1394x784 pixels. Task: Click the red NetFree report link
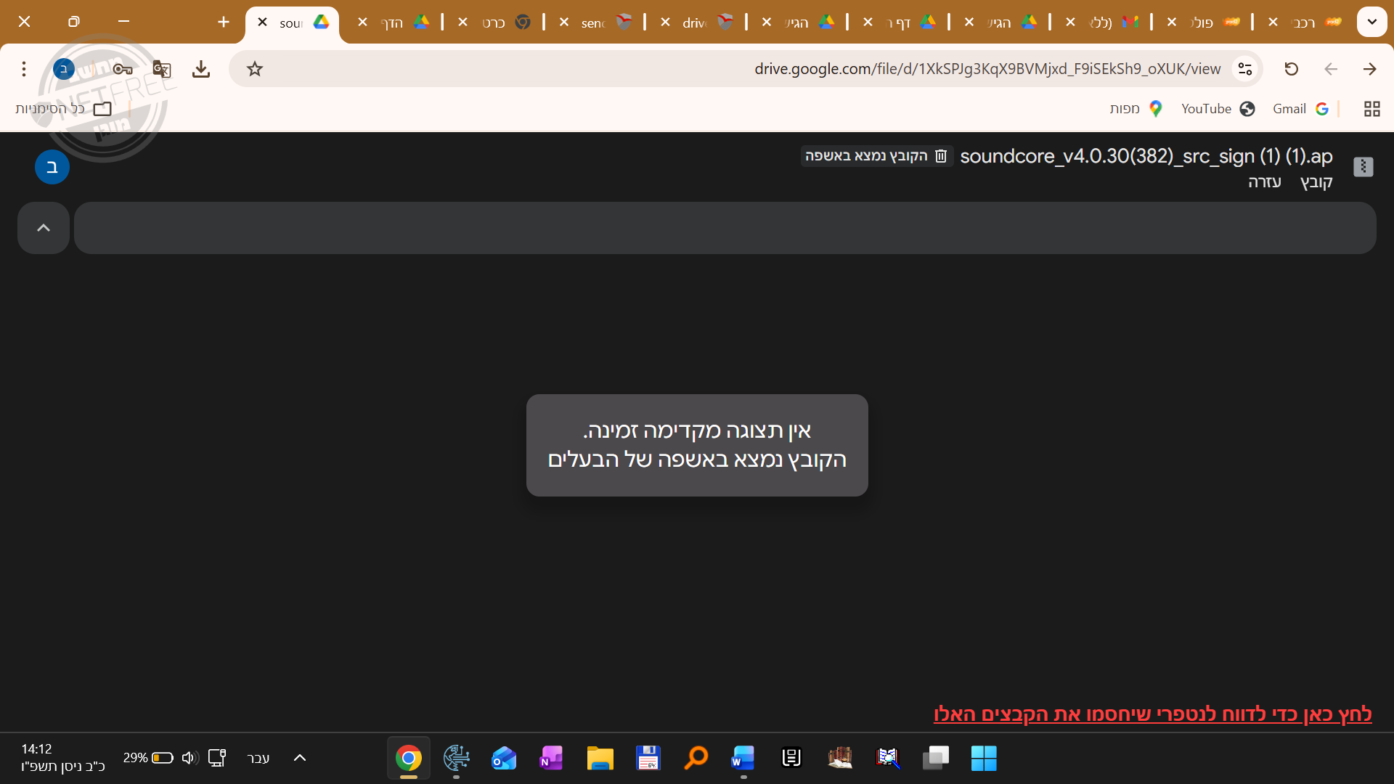[x=1152, y=714]
